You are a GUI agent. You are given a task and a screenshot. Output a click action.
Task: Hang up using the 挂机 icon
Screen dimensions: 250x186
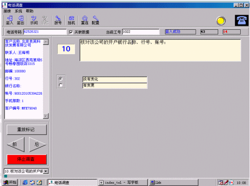pos(71,20)
